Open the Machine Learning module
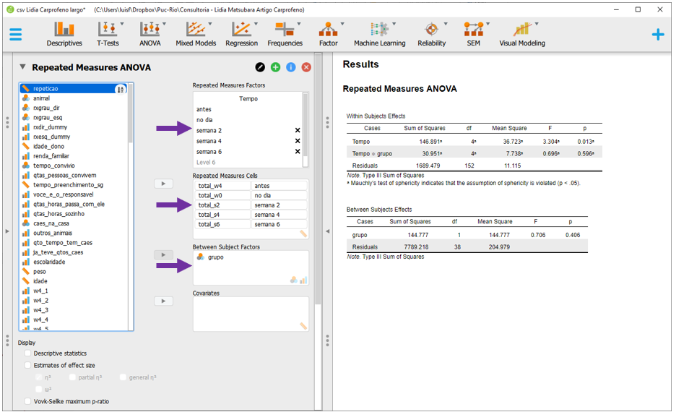The height and width of the screenshot is (412, 676). pyautogui.click(x=378, y=33)
